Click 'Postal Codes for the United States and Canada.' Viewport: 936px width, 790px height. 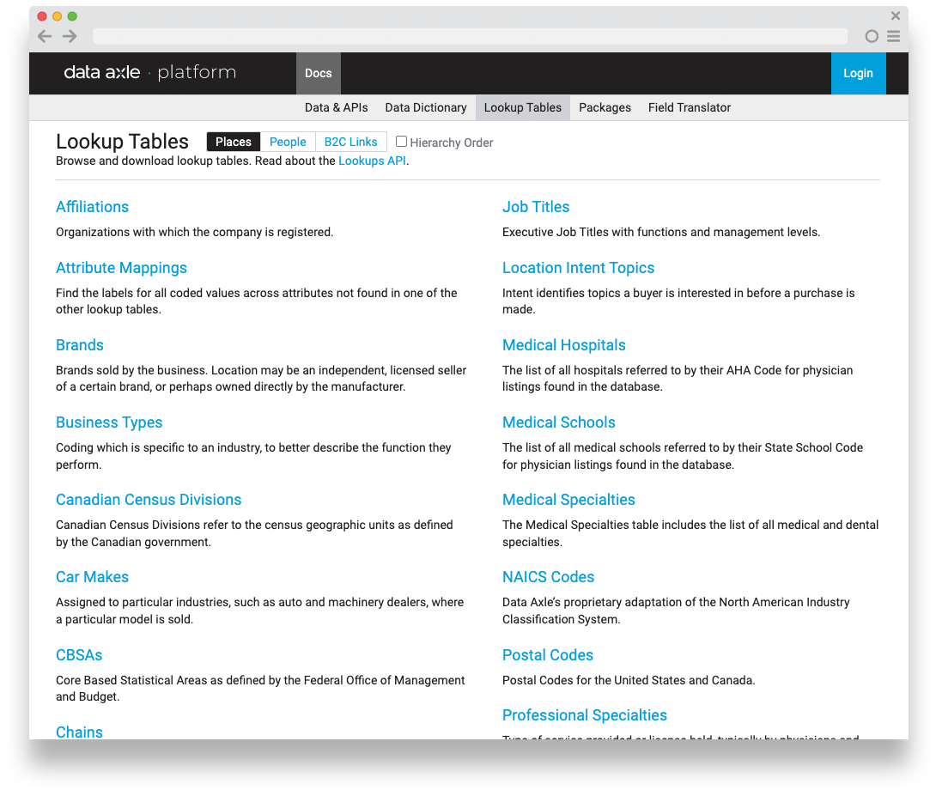pyautogui.click(x=629, y=680)
